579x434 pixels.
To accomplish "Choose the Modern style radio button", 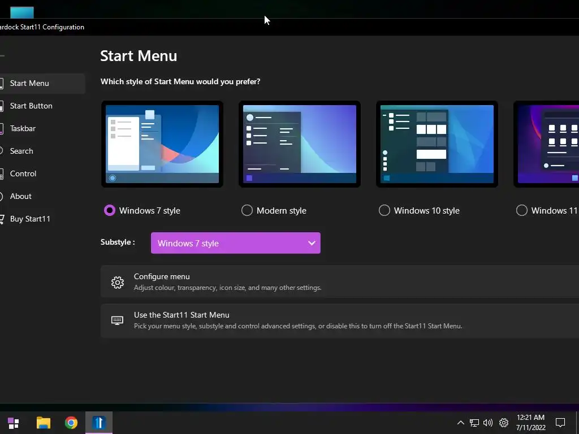I will point(247,210).
